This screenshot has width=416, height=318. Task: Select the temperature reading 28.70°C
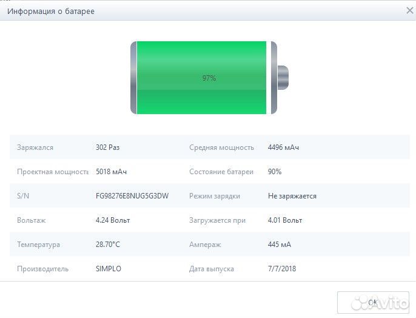click(109, 245)
